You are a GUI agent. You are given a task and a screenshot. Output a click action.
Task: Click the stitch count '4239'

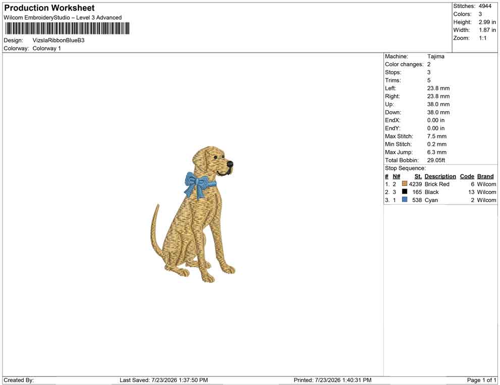tap(416, 184)
